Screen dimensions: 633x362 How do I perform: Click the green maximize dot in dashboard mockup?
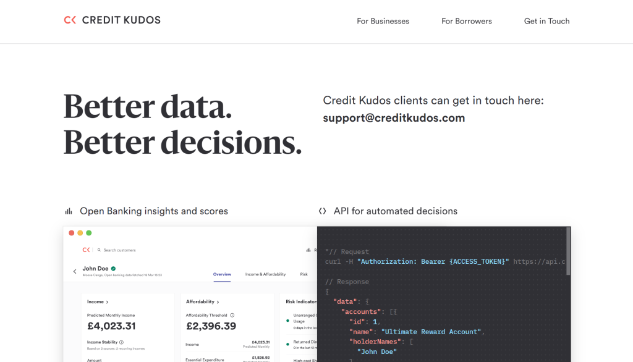pyautogui.click(x=89, y=233)
